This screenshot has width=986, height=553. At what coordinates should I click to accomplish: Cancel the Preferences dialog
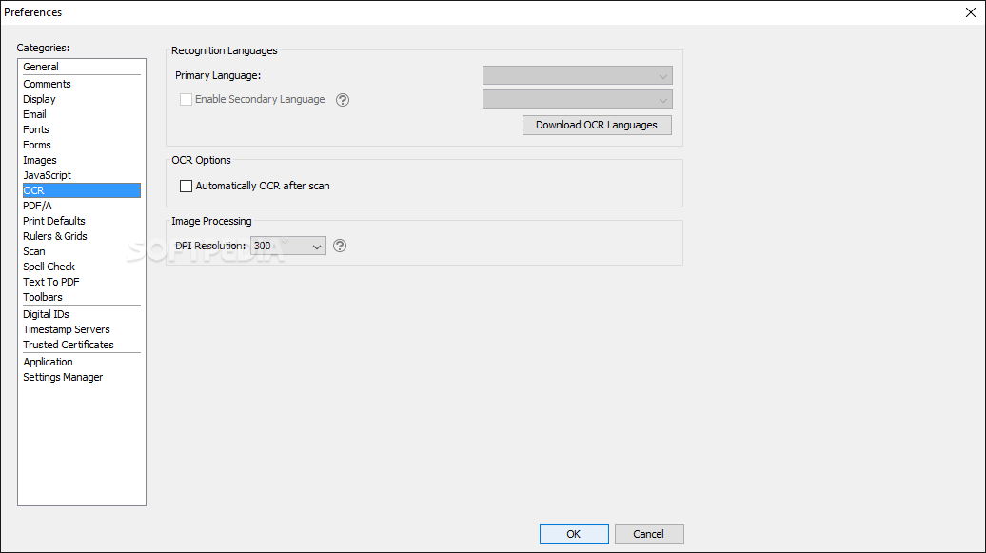(x=649, y=534)
